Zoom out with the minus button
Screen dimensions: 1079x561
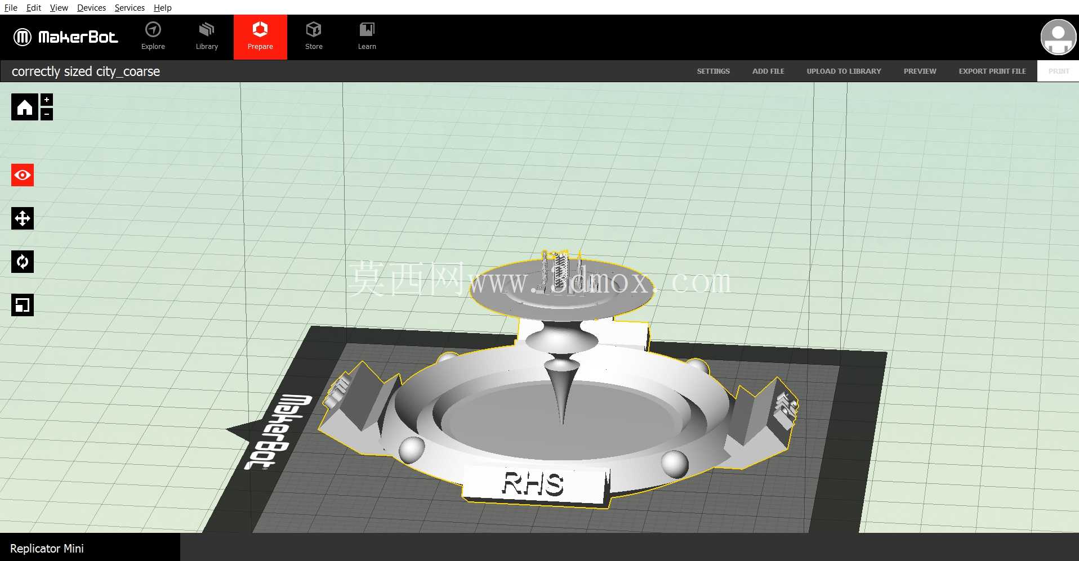click(x=47, y=114)
